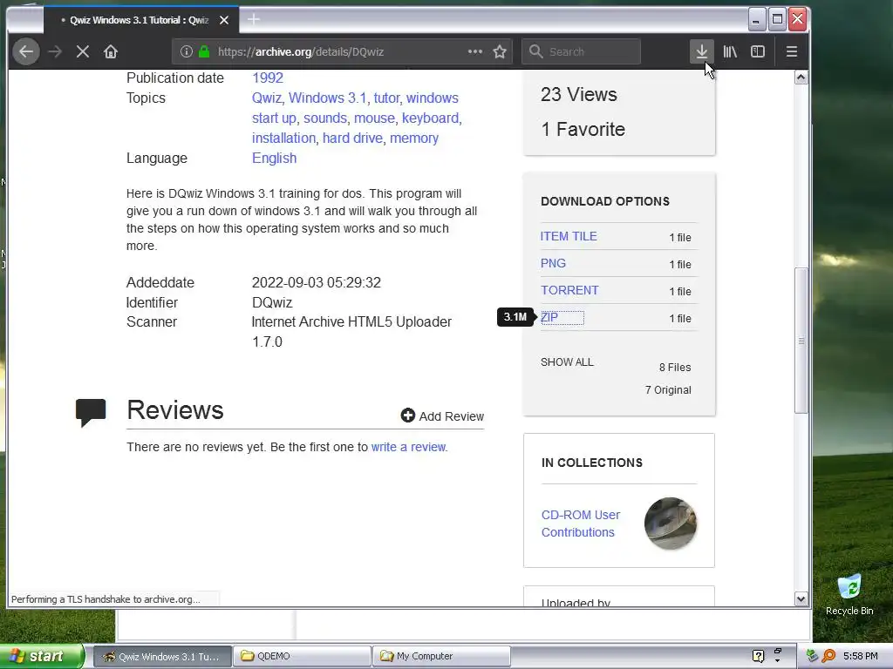Click the Reviews heading

(x=174, y=410)
